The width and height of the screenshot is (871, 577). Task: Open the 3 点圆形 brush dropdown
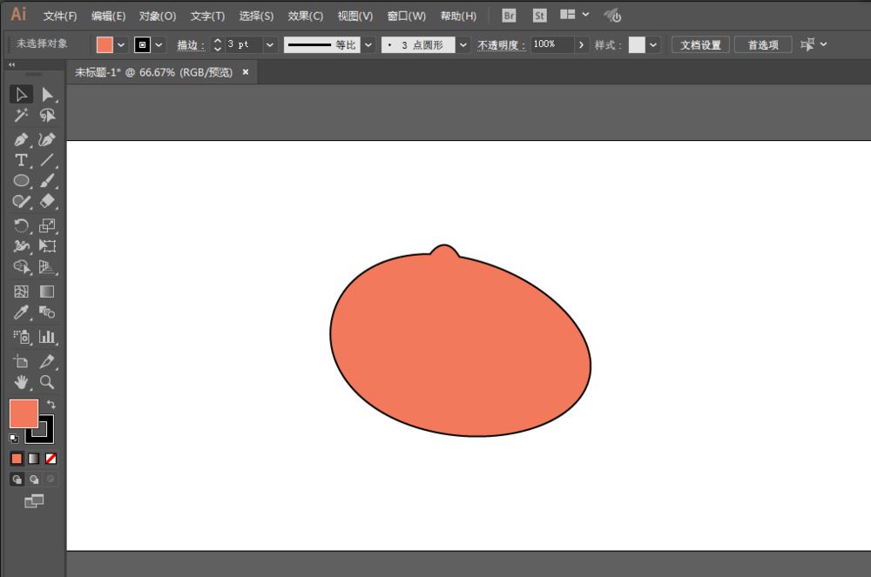463,44
